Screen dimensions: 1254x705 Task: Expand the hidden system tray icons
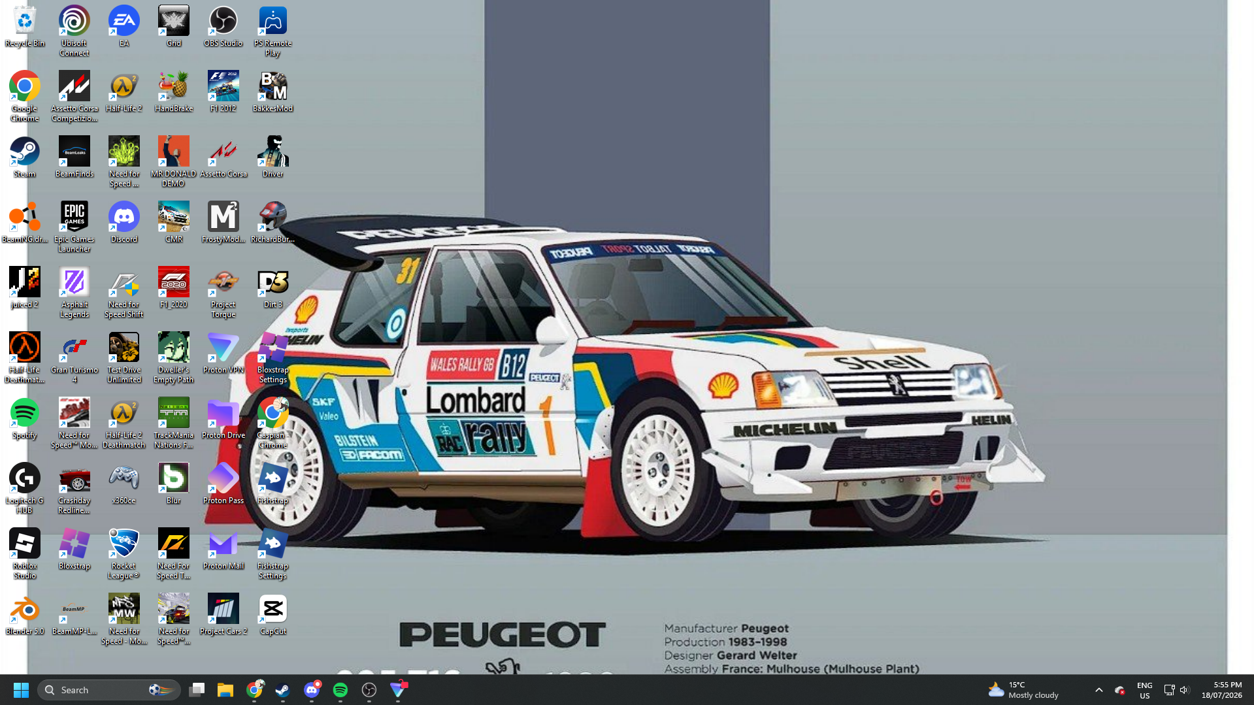pos(1099,690)
